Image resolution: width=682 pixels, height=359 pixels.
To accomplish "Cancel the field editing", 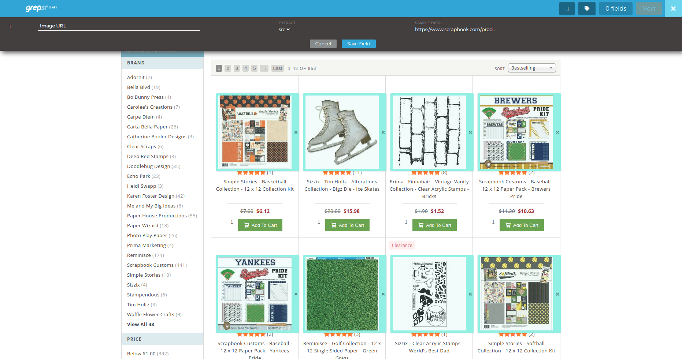I will tap(323, 44).
